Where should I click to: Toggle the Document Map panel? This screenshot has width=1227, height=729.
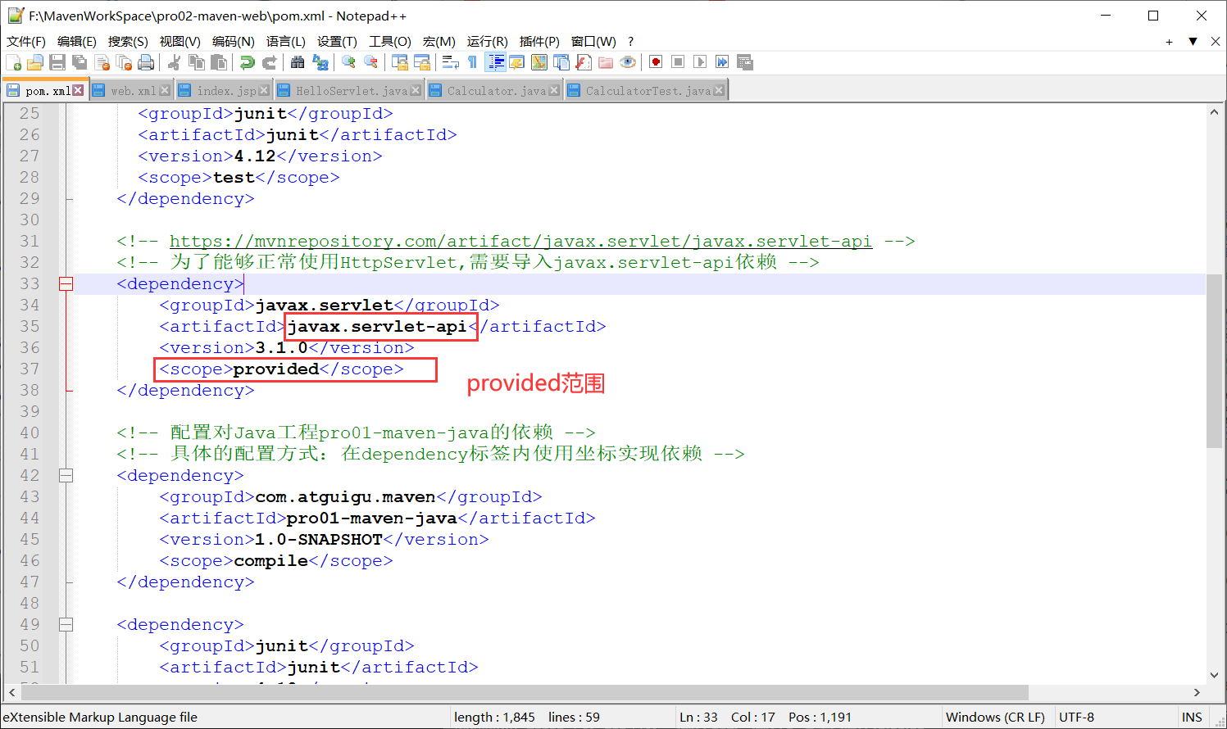click(539, 62)
